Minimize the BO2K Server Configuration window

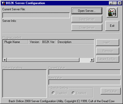(111, 3)
